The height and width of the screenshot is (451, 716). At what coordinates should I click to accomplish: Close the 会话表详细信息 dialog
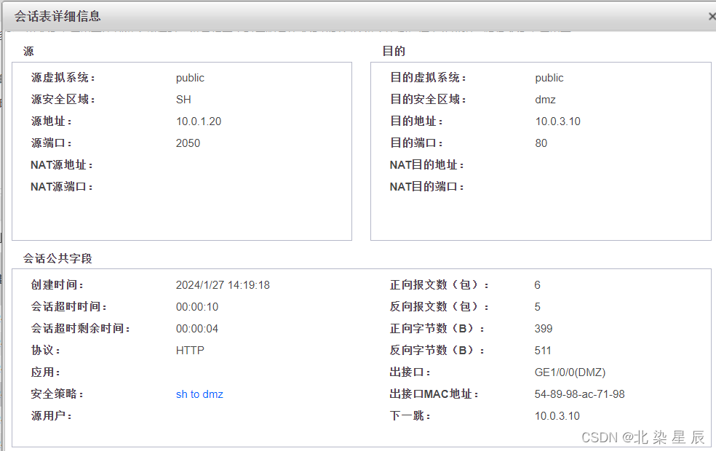coord(711,16)
